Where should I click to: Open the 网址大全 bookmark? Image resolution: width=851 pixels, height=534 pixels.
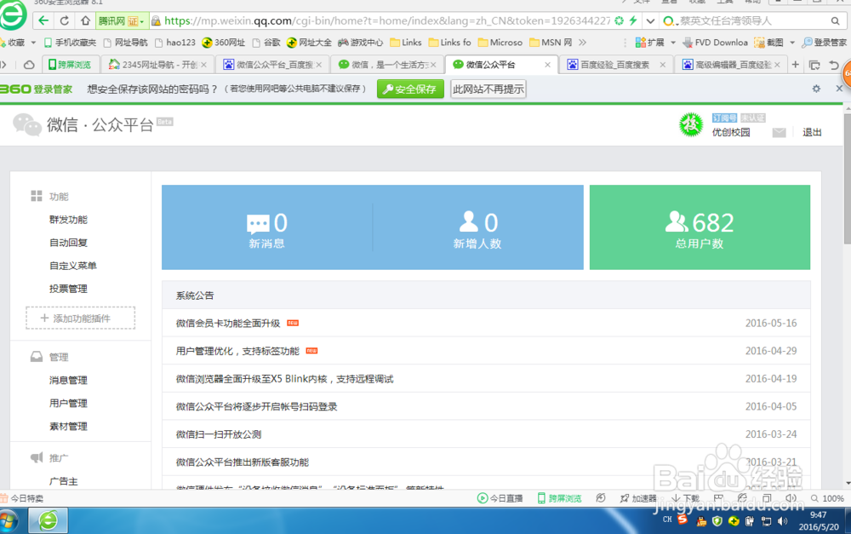(x=309, y=43)
